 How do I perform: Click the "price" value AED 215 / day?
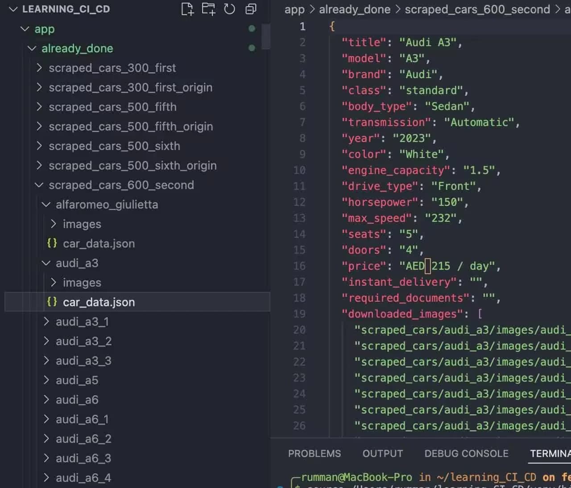(x=447, y=266)
